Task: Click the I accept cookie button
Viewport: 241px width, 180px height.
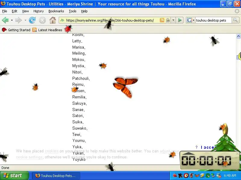Action: (208, 147)
